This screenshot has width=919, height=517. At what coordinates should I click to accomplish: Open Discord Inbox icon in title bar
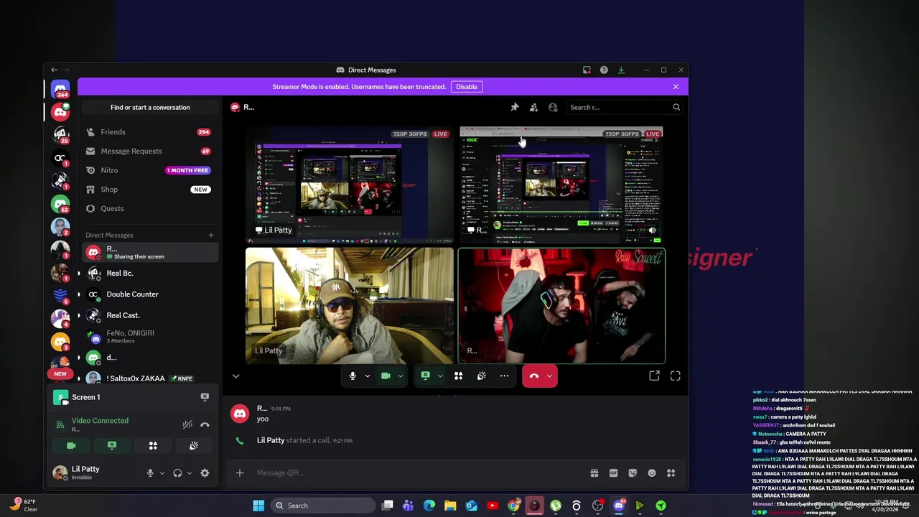[x=587, y=70]
